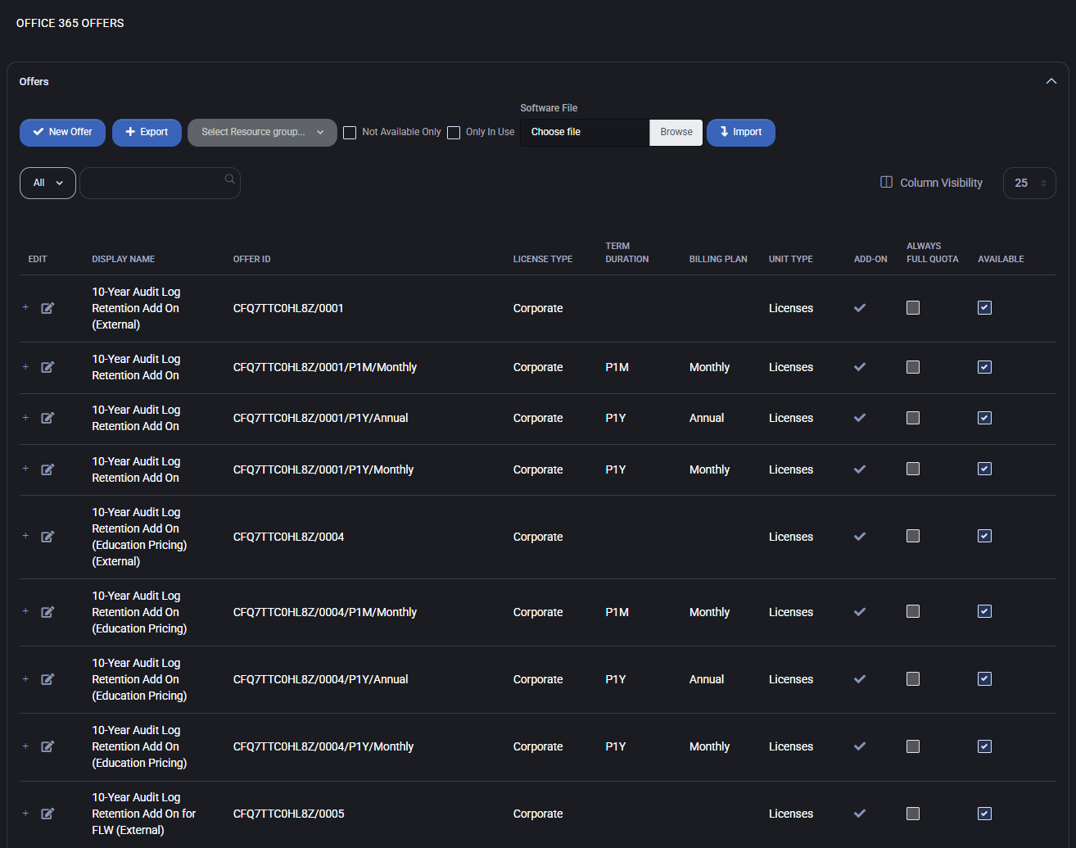This screenshot has height=848, width=1076.
Task: Toggle Always Full Quota for the P1M Monthly offer
Action: [x=912, y=367]
